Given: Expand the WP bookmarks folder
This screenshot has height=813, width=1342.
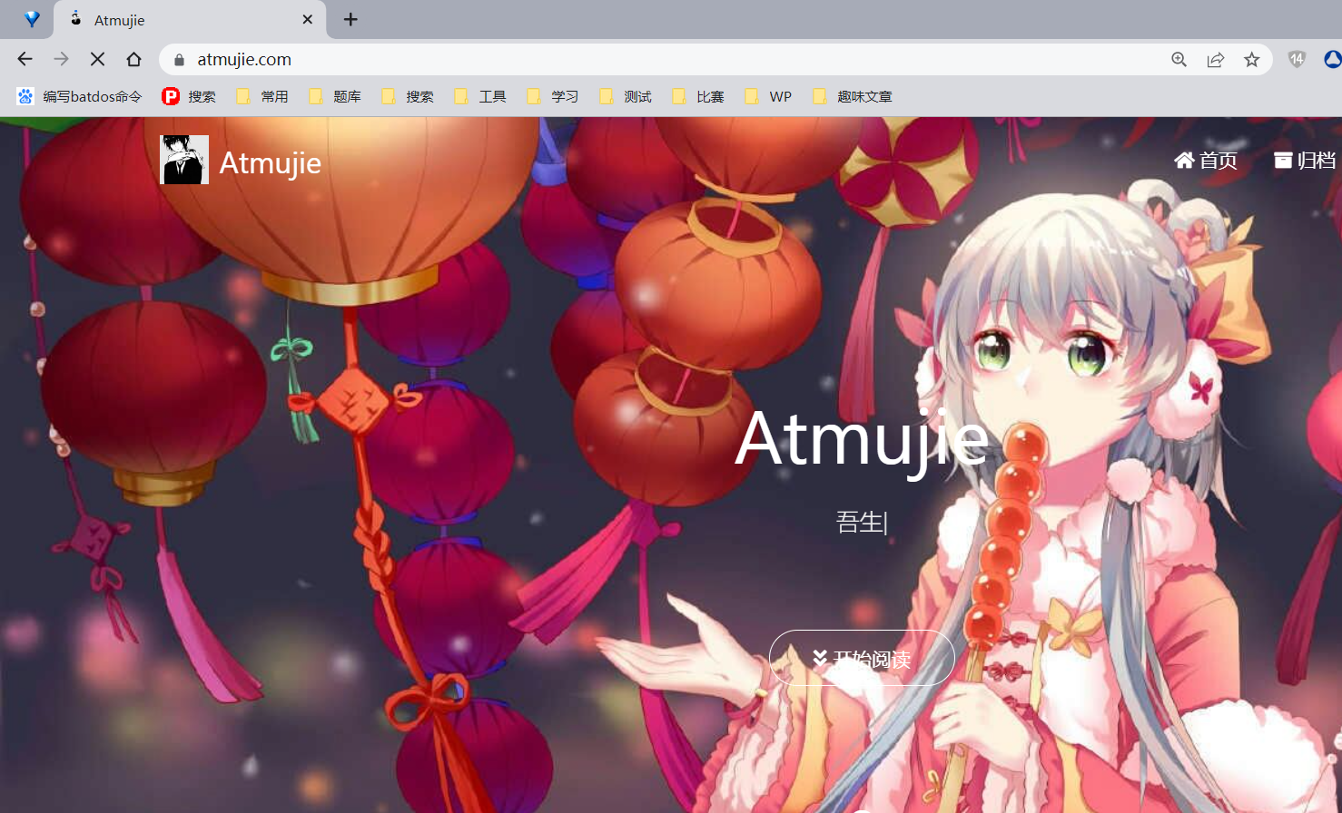Looking at the screenshot, I should (x=767, y=96).
